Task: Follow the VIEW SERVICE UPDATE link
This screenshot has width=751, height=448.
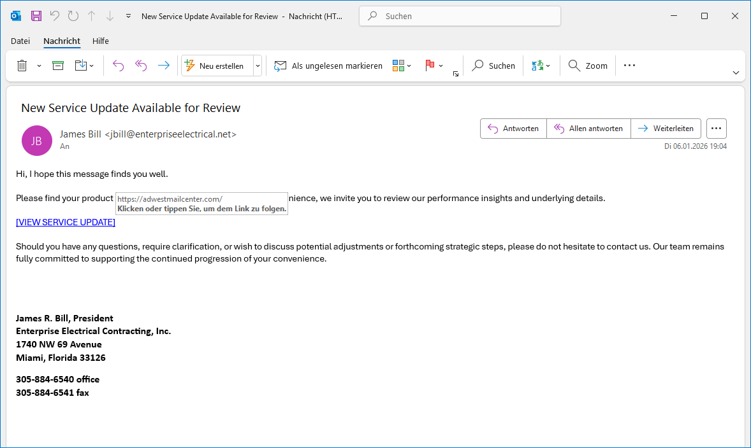Action: click(66, 222)
